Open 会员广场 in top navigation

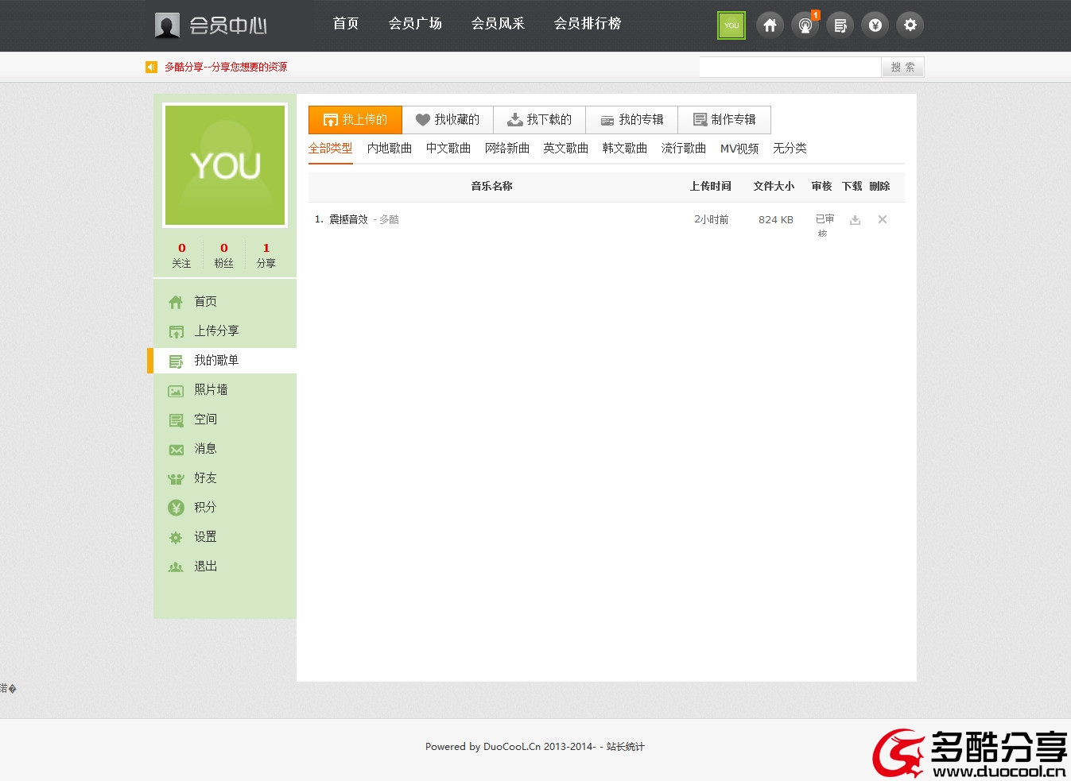pos(415,24)
